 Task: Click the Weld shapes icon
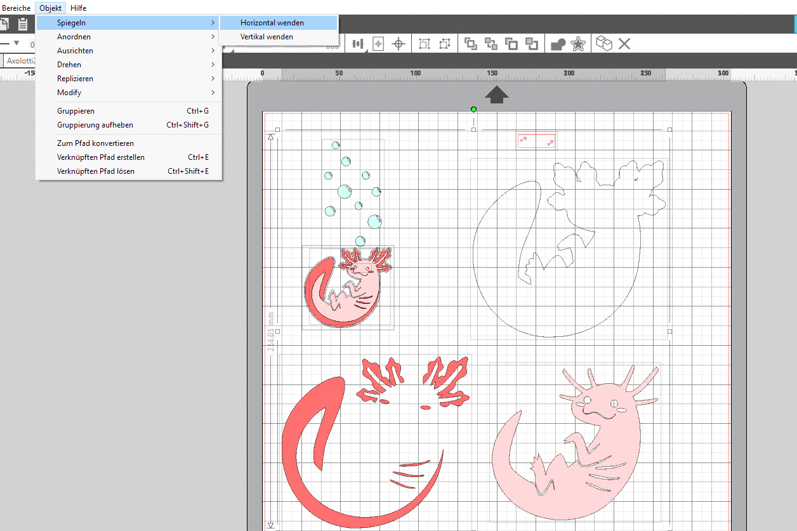(x=558, y=44)
